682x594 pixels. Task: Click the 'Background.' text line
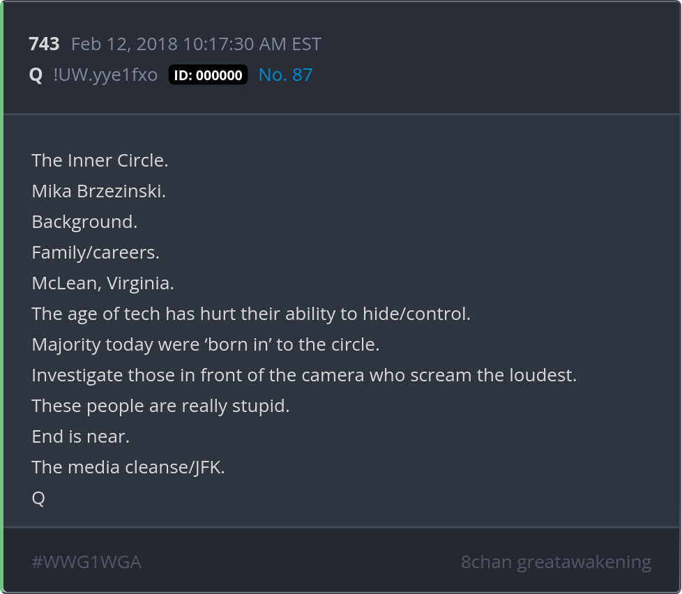(84, 222)
